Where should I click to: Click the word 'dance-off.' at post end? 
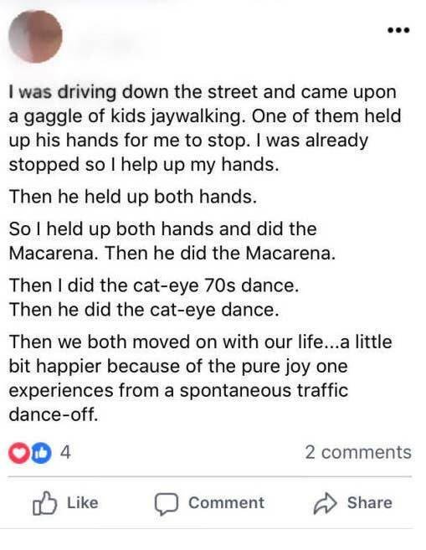tap(54, 414)
